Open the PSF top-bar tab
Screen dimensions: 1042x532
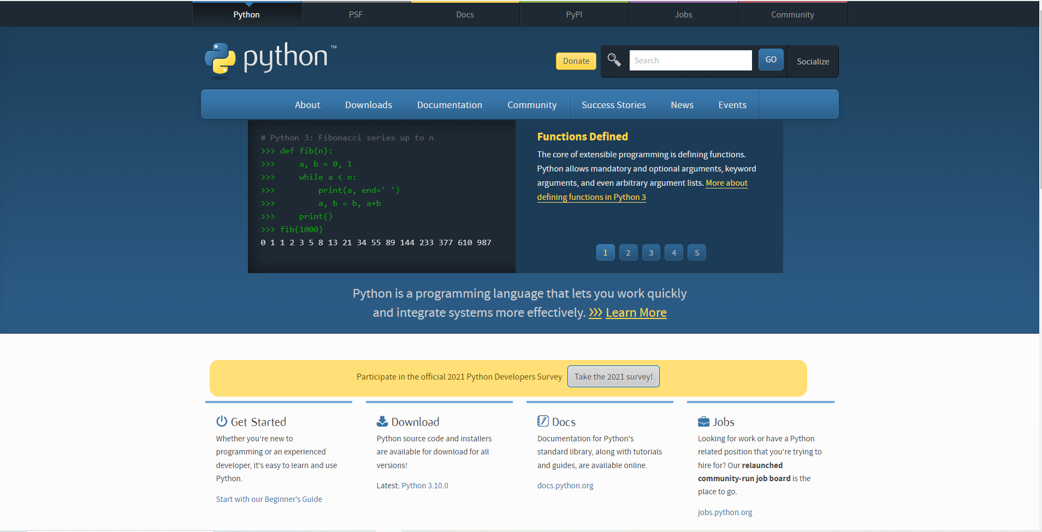(356, 14)
